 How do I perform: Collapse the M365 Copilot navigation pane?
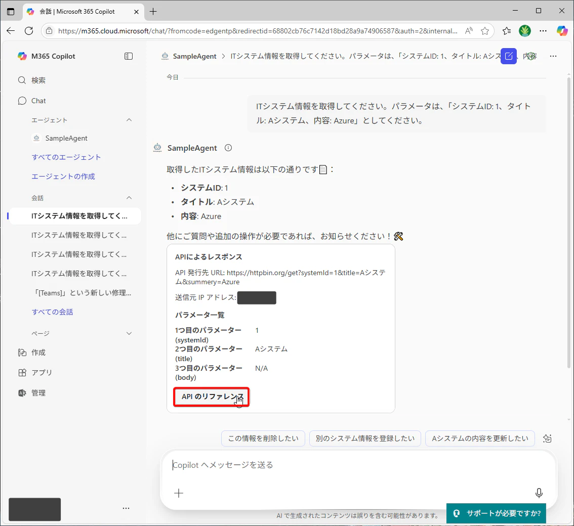[x=129, y=56]
